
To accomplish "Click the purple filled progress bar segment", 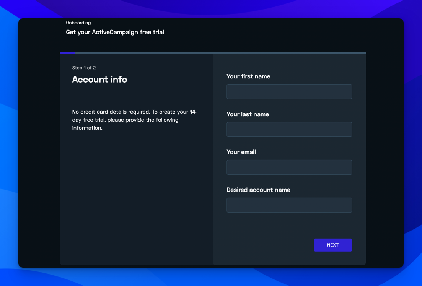I will pyautogui.click(x=68, y=53).
